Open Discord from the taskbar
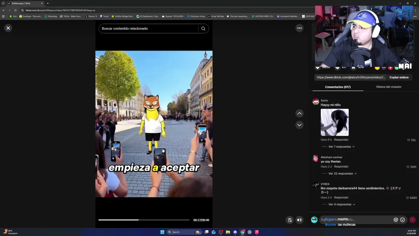 coord(235,232)
